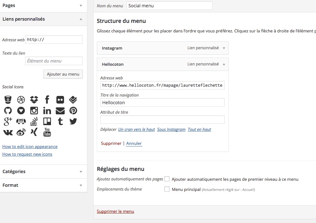
Task: Check the Menu principal theme location
Action: pos(167,189)
